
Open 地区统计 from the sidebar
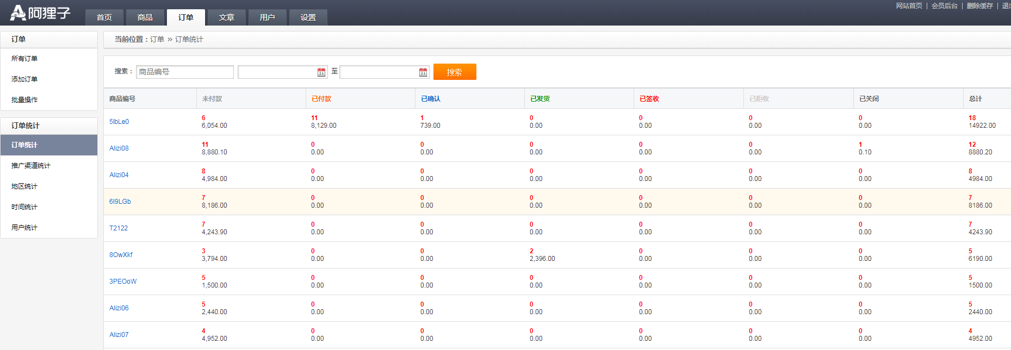coord(24,186)
